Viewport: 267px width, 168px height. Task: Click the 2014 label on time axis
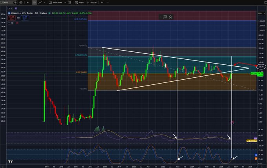pyautogui.click(x=46, y=167)
